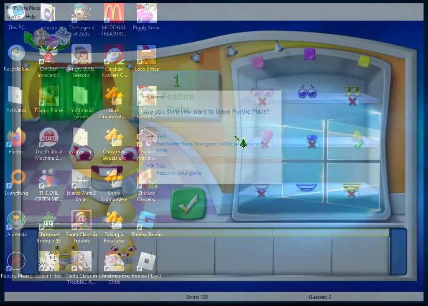This screenshot has width=428, height=306.
Task: Choose Yes to exit Purble Place
Action: 210,143
